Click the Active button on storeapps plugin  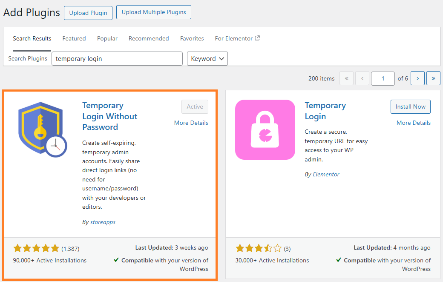coord(195,106)
